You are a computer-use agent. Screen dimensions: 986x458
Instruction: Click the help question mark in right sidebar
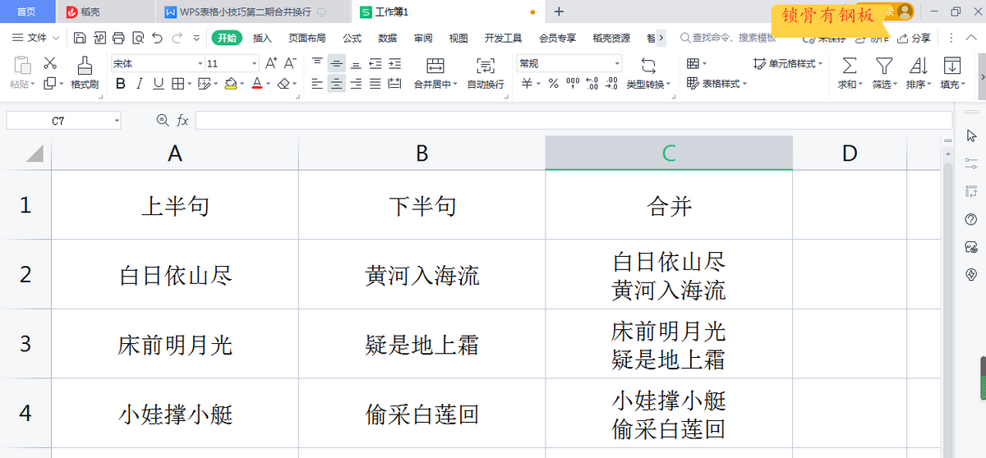pos(970,219)
